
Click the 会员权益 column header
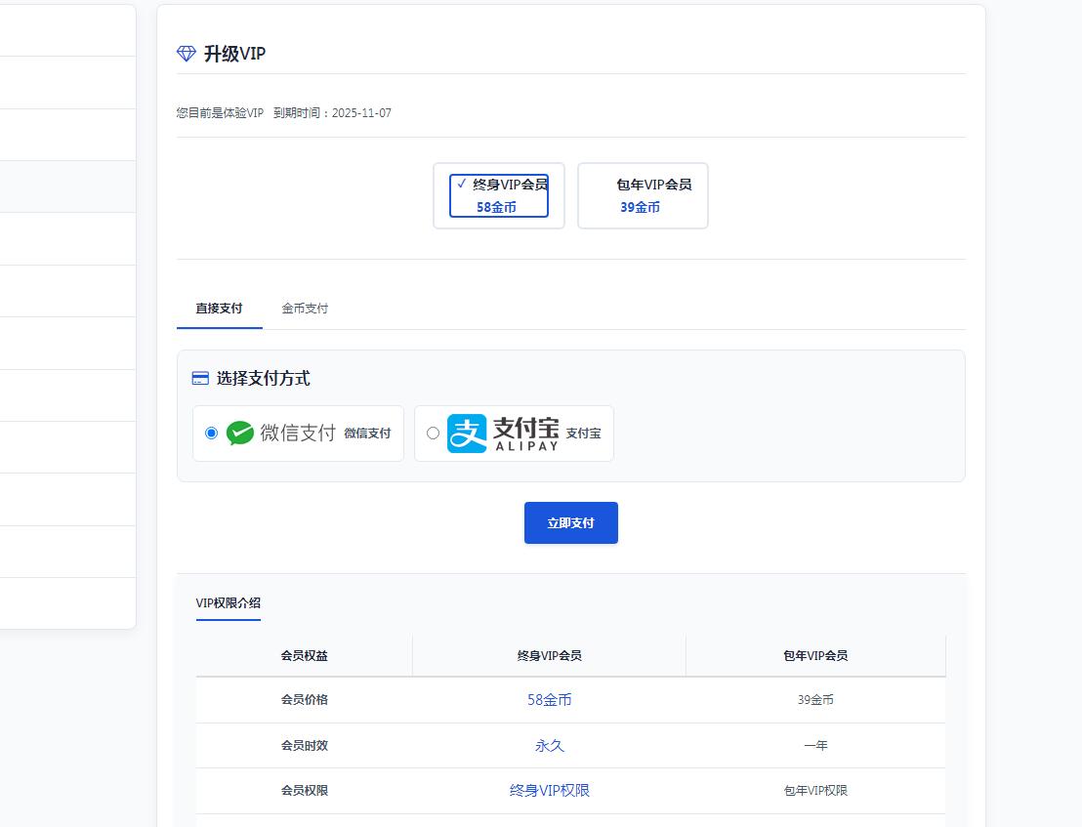coord(305,656)
